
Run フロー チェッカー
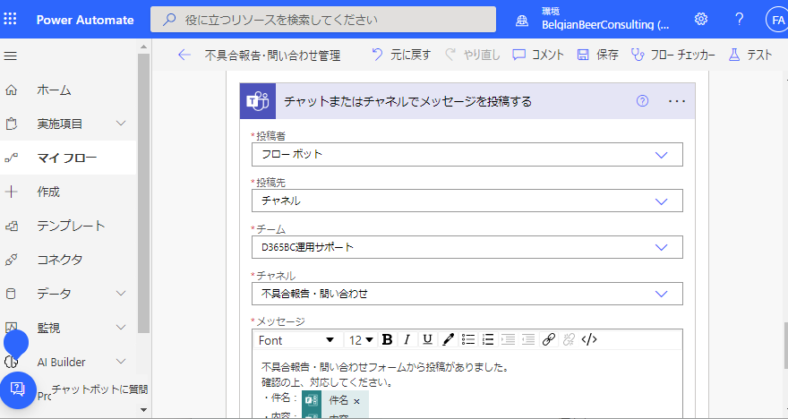[672, 55]
